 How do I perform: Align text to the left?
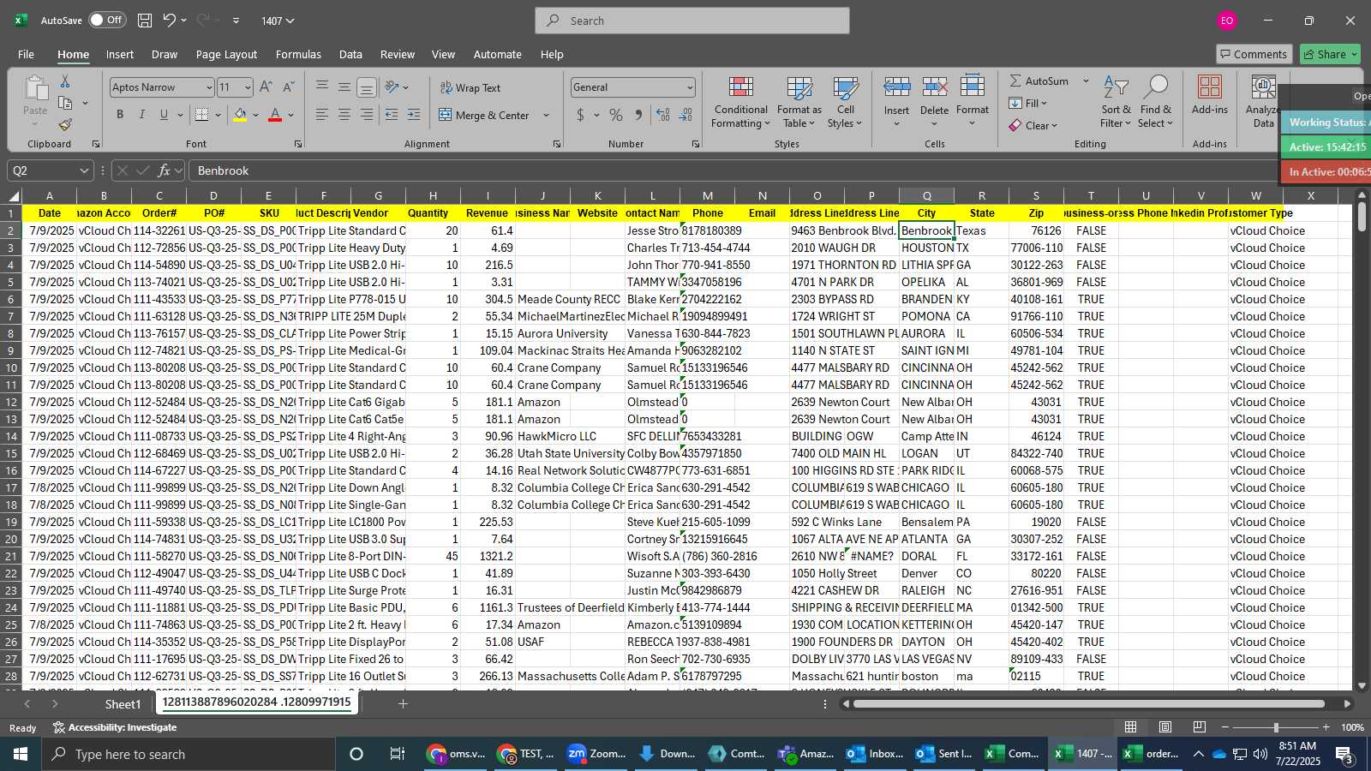click(x=322, y=115)
